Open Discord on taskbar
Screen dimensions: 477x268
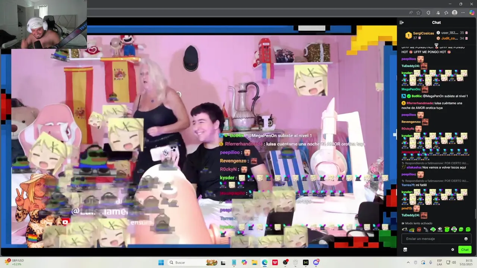pyautogui.click(x=316, y=262)
